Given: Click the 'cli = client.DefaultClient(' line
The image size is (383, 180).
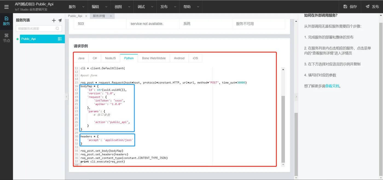Looking at the screenshot, I should (103, 68).
